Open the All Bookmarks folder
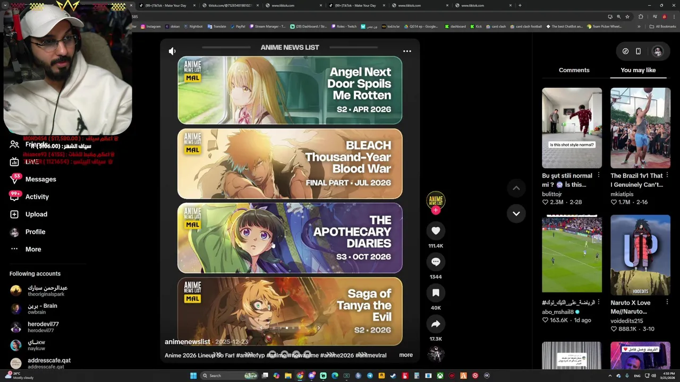The height and width of the screenshot is (382, 680). [663, 27]
